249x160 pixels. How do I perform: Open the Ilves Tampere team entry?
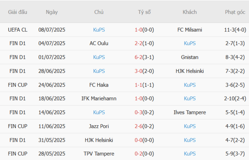click(190, 112)
